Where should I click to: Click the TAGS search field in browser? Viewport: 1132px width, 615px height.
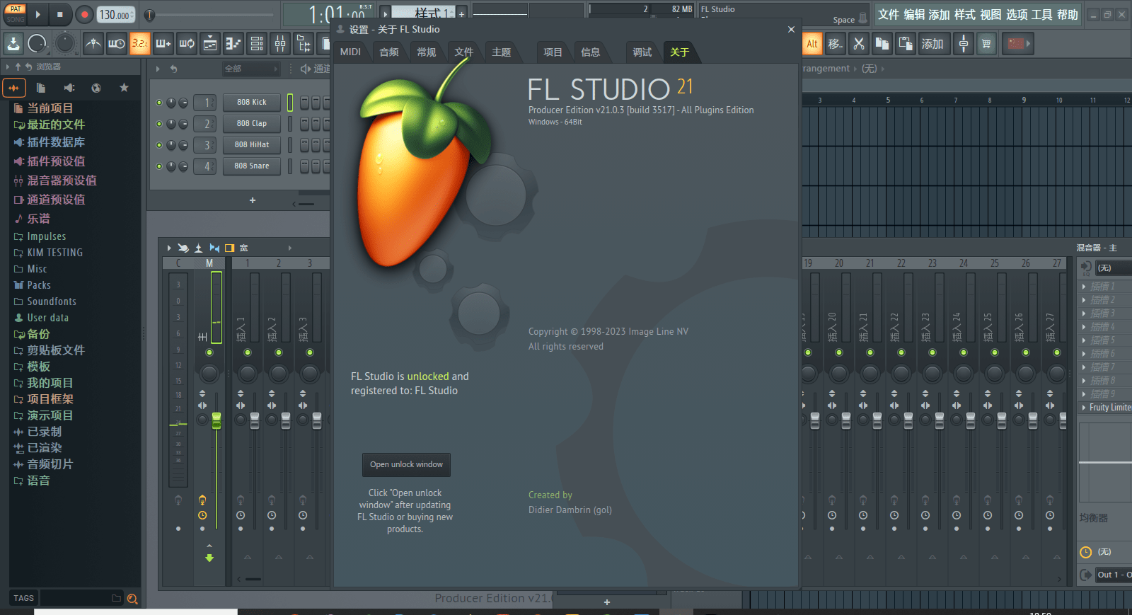81,598
